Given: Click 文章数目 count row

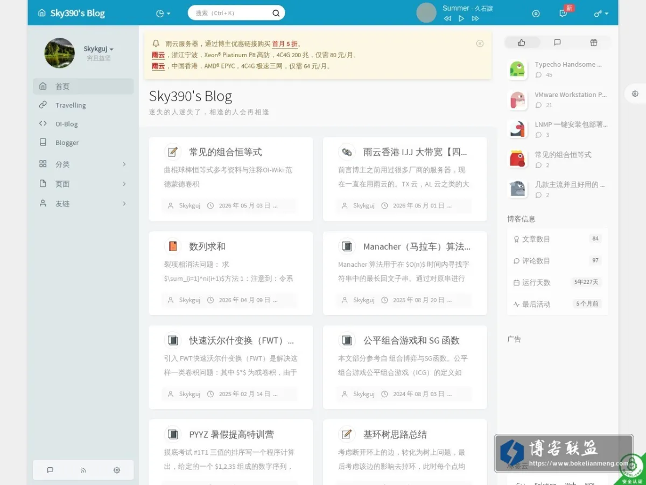Looking at the screenshot, I should [x=558, y=239].
